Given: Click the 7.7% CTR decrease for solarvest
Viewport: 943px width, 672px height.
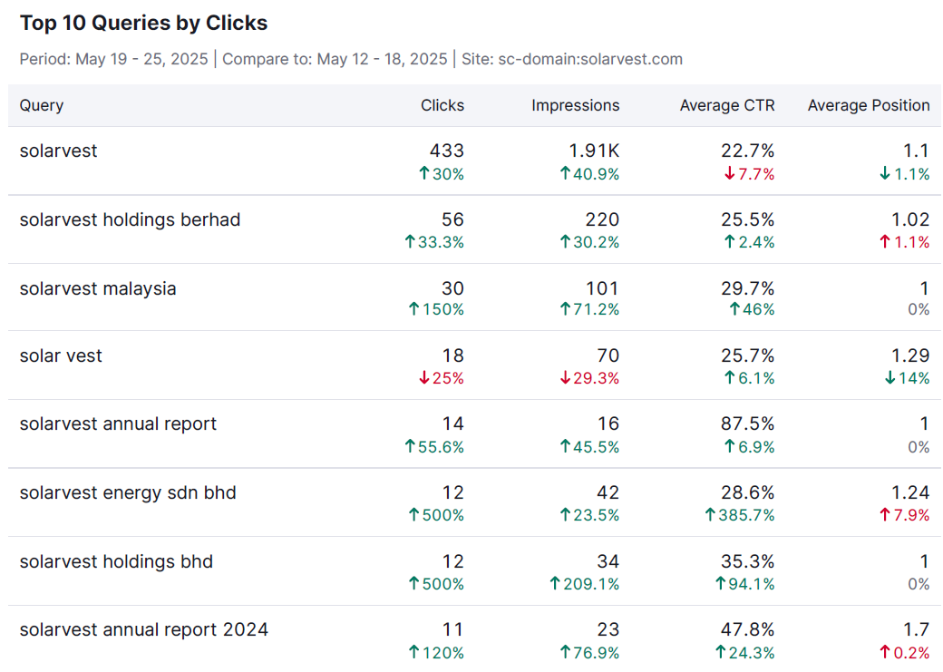Looking at the screenshot, I should [749, 174].
